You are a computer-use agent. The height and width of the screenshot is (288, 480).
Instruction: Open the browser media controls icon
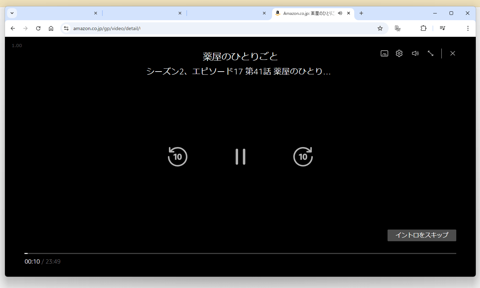pyautogui.click(x=442, y=28)
